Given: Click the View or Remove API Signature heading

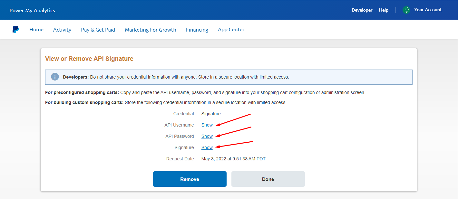Looking at the screenshot, I should 89,59.
